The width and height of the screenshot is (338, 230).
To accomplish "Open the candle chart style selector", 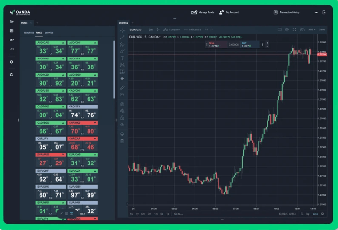I will 158,29.
